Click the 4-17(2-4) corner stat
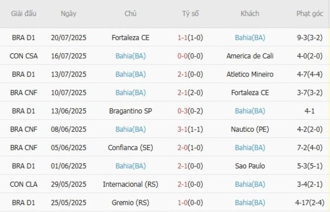 (310, 202)
